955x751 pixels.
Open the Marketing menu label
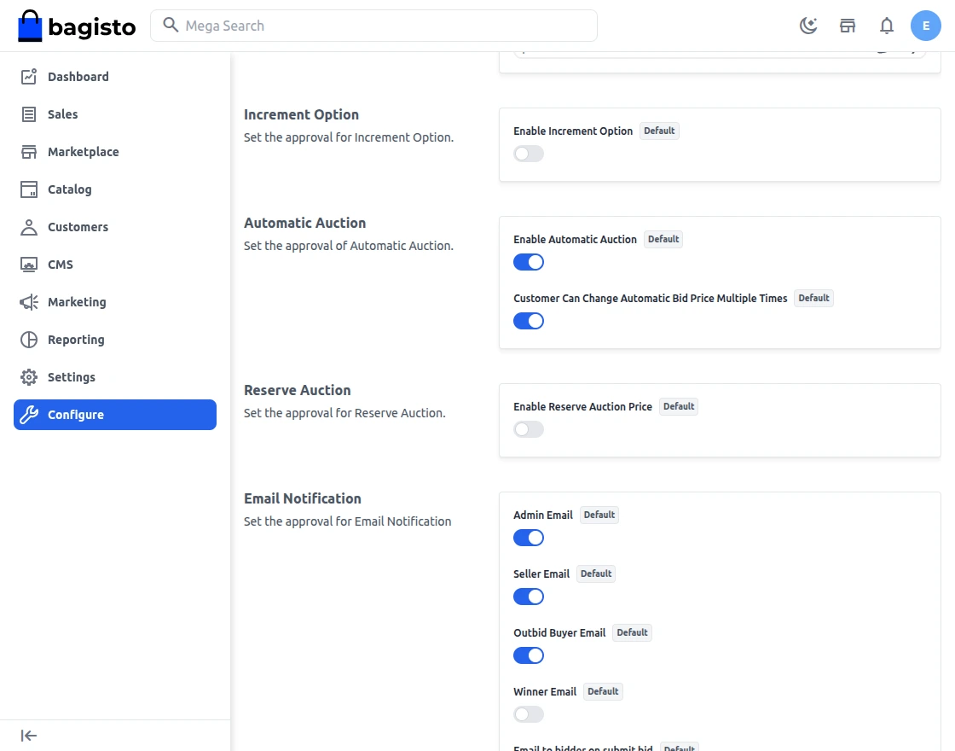pos(77,302)
